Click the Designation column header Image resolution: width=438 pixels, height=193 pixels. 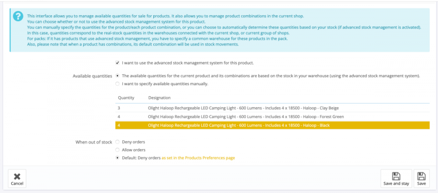(x=159, y=98)
